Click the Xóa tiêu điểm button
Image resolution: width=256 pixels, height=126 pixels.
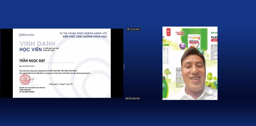133,29
